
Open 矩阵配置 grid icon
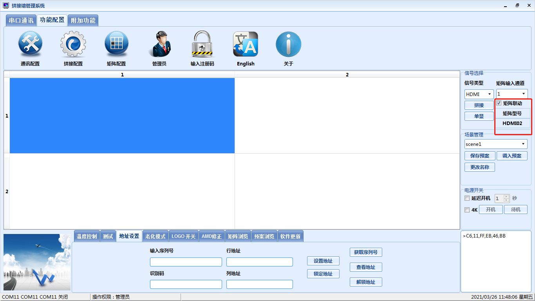pos(116,44)
